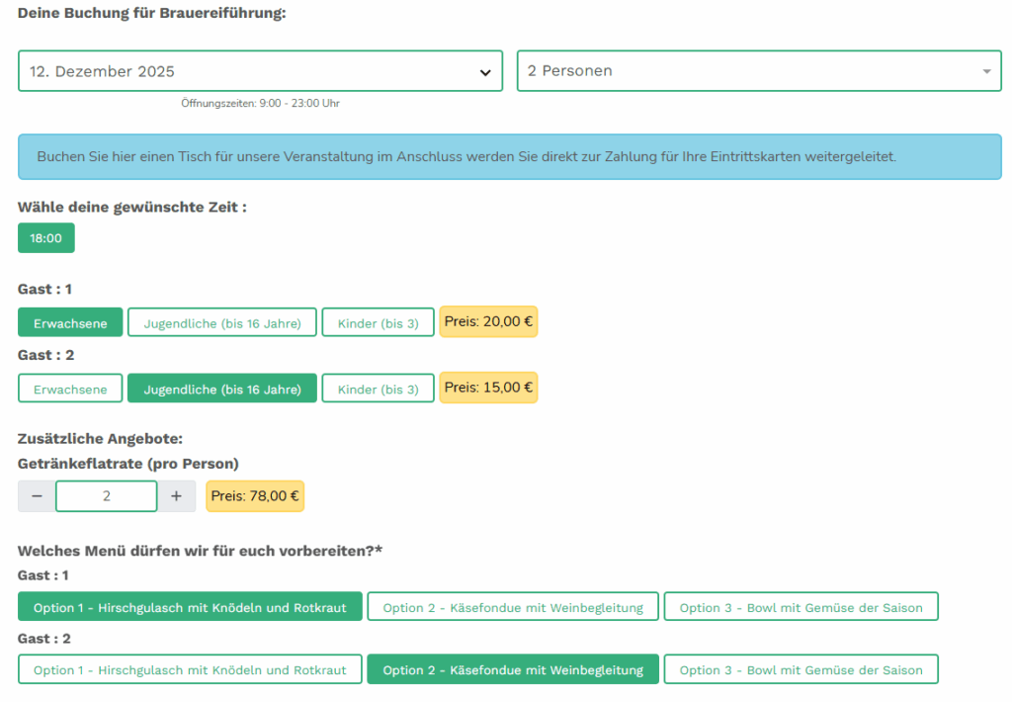Image resolution: width=1012 pixels, height=702 pixels.
Task: Decrease Getränkeflatrate quantity with minus button
Action: click(37, 496)
